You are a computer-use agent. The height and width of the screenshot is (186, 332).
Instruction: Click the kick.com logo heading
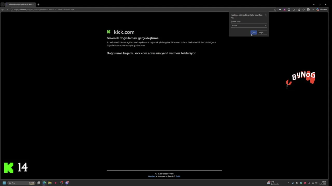[x=121, y=32]
